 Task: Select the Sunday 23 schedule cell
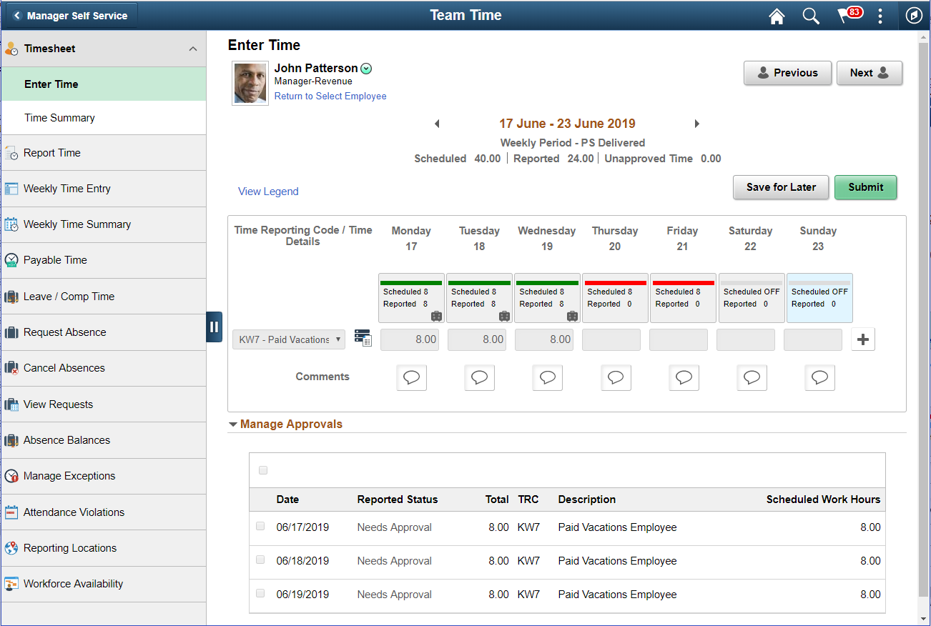point(819,297)
